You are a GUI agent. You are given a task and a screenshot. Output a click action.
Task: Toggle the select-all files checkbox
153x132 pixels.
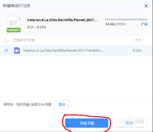pyautogui.click(x=6, y=40)
